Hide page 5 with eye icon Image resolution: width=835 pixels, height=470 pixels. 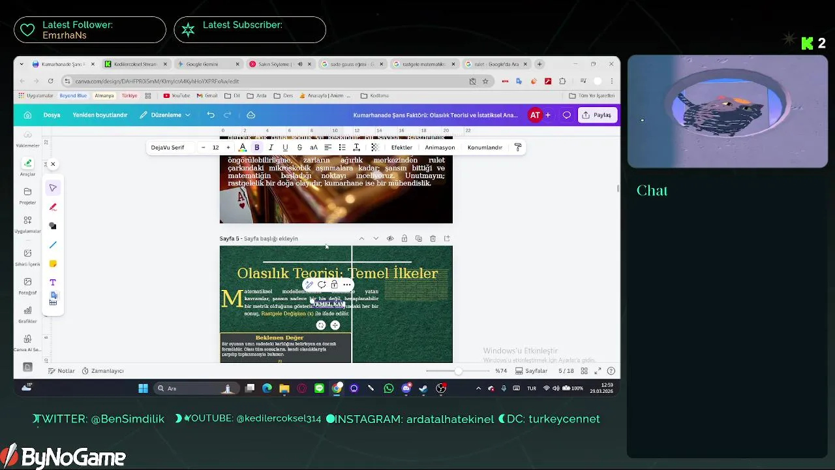[390, 238]
